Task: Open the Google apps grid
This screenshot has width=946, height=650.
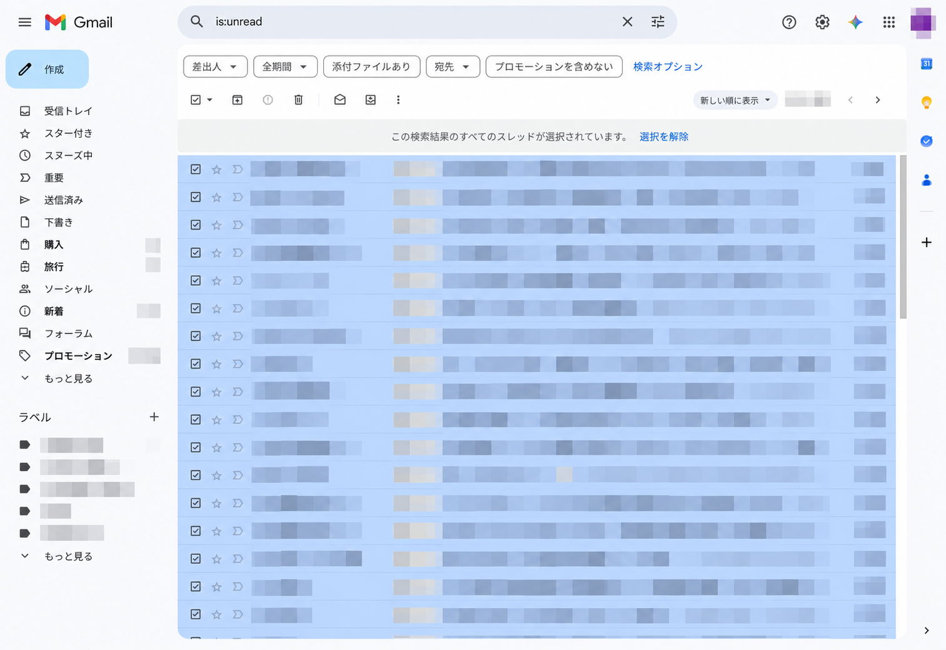Action: [x=888, y=23]
